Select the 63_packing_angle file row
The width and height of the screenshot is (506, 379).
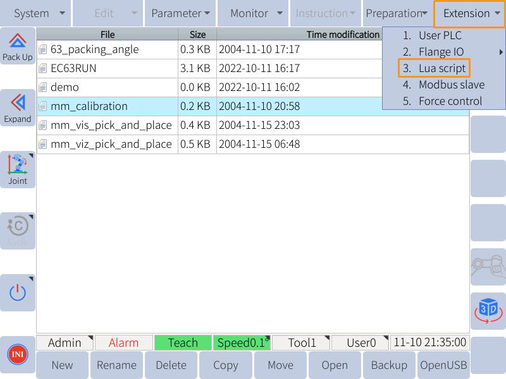click(252, 49)
